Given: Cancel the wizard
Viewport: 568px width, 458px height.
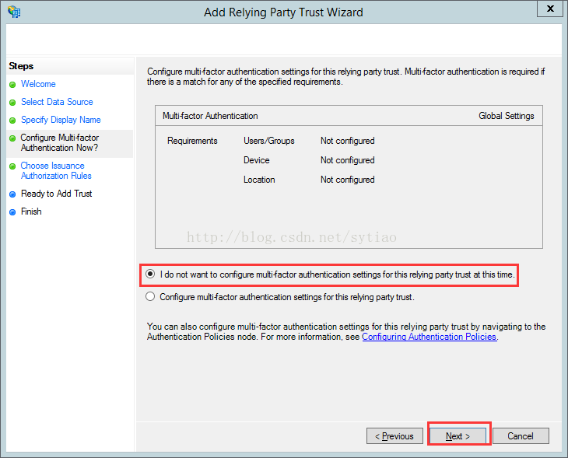Looking at the screenshot, I should pos(521,436).
